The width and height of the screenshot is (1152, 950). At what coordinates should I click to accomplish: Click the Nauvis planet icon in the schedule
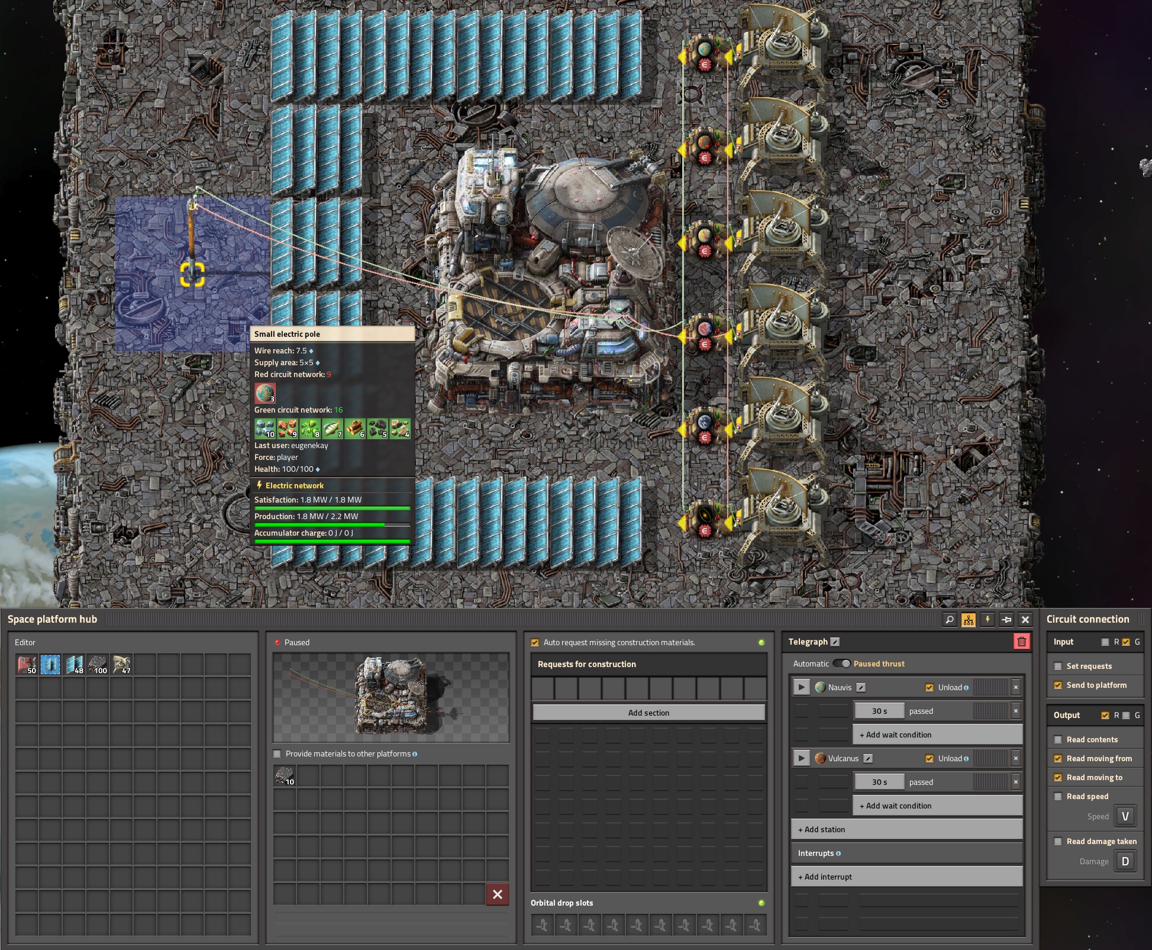[x=821, y=687]
